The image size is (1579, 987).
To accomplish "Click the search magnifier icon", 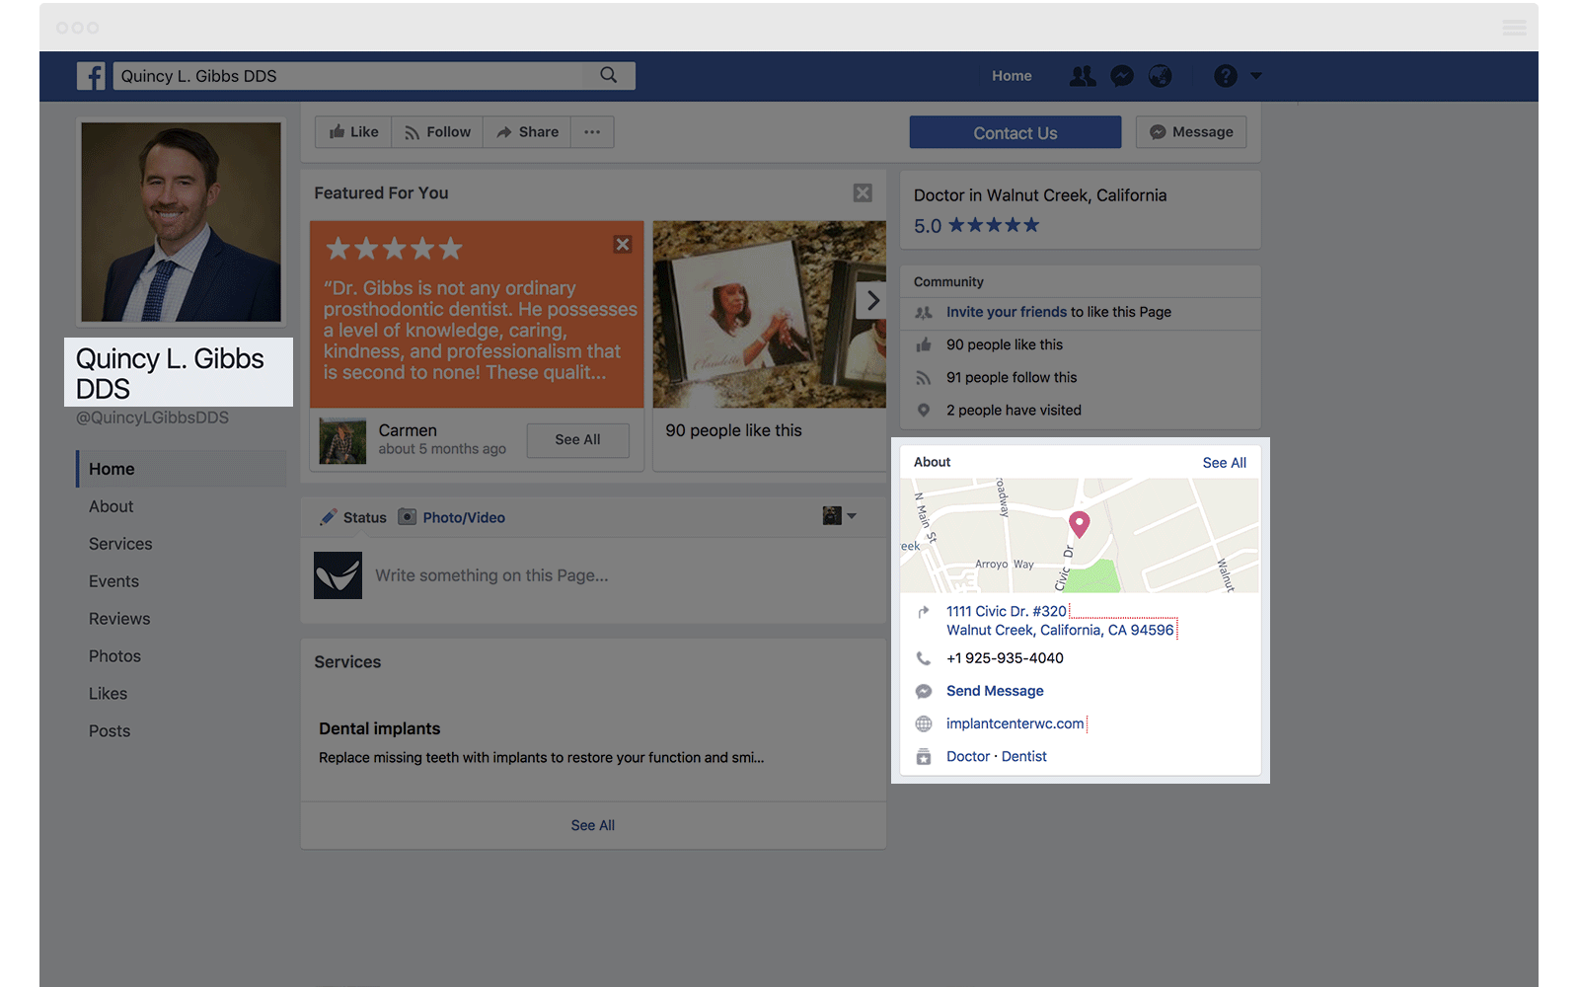I will 609,75.
